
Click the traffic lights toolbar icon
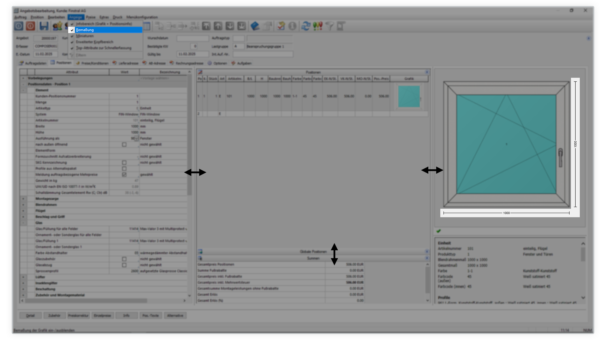pyautogui.click(x=318, y=26)
